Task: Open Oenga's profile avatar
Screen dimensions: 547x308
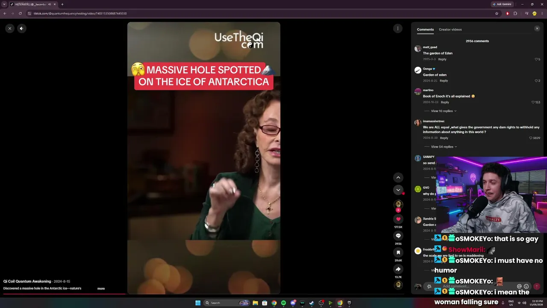Action: point(418,70)
